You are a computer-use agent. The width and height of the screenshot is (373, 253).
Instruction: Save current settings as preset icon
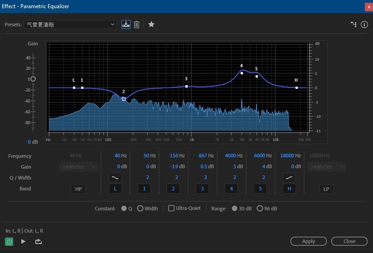126,24
